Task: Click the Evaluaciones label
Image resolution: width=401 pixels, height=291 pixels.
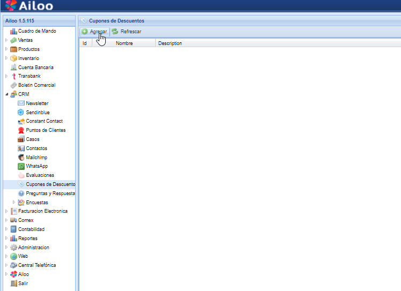Action: [40, 175]
